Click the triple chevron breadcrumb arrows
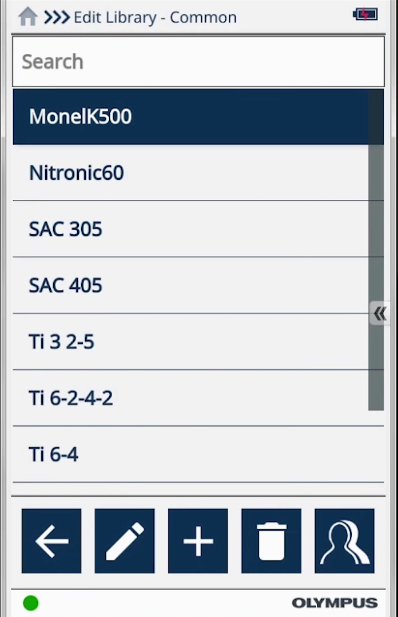 57,17
